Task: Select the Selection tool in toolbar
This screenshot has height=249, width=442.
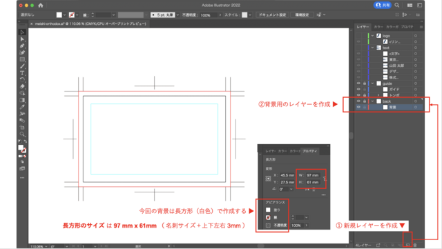Action: click(22, 32)
